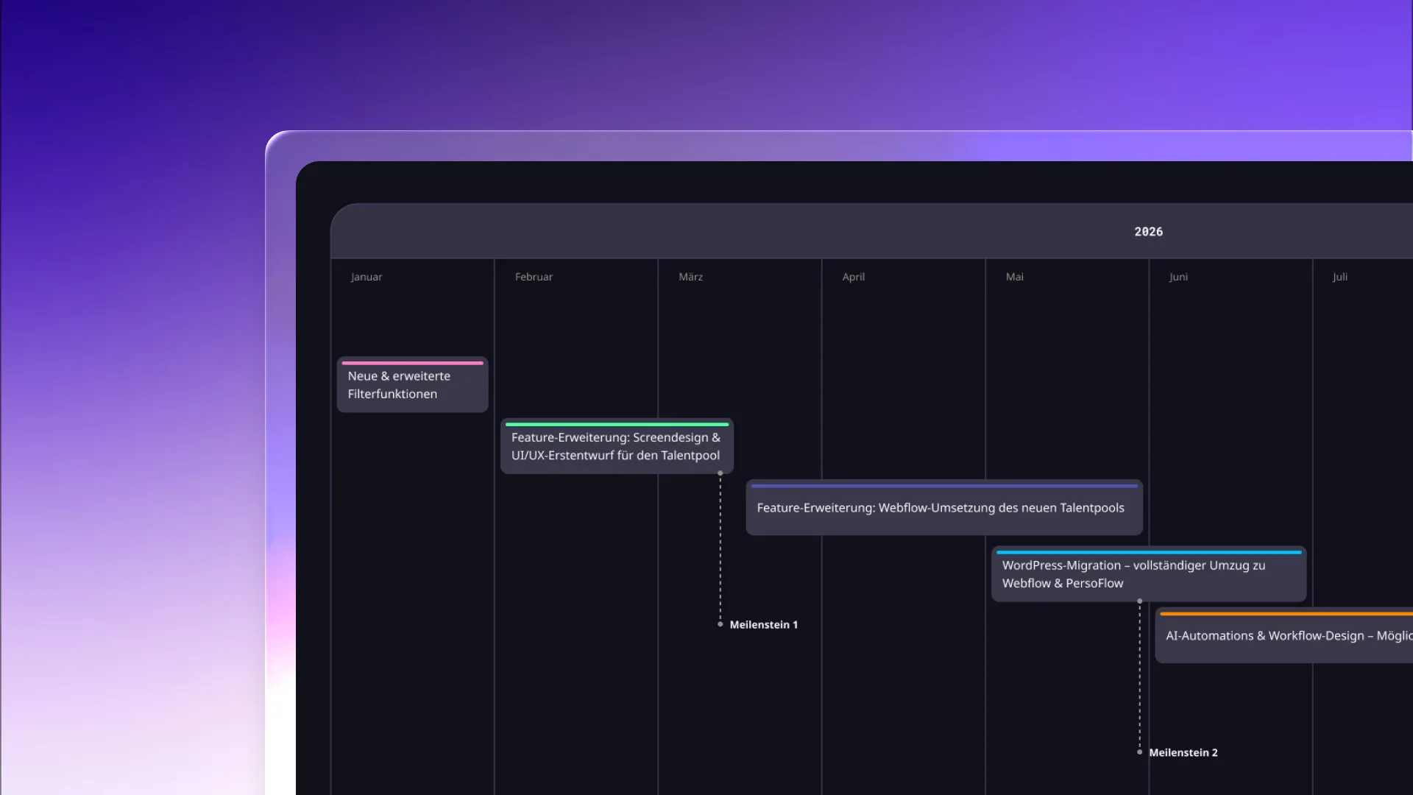Click the dot marker beside Meilenstein 2
Screen dimensions: 1413x795
click(x=1139, y=752)
